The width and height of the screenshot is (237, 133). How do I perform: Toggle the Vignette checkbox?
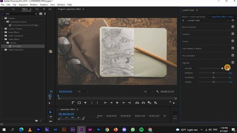click(233, 62)
